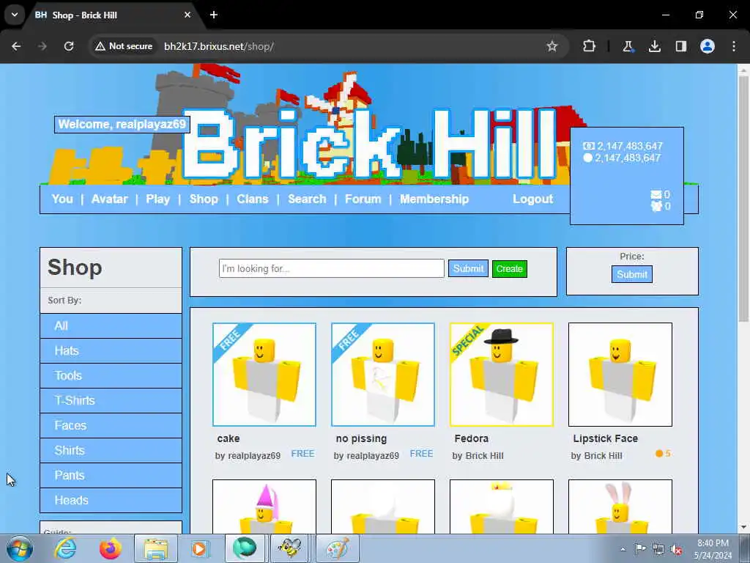Image resolution: width=750 pixels, height=563 pixels.
Task: Click Submit under Price filter
Action: click(x=632, y=274)
